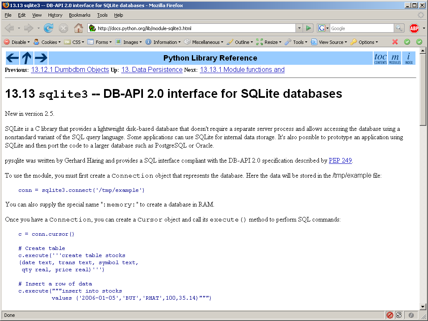Follow the 13.13.1 Module functions and link

click(242, 70)
